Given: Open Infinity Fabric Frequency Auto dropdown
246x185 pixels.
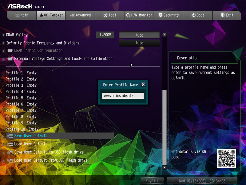Looking at the screenshot, I should (x=139, y=43).
